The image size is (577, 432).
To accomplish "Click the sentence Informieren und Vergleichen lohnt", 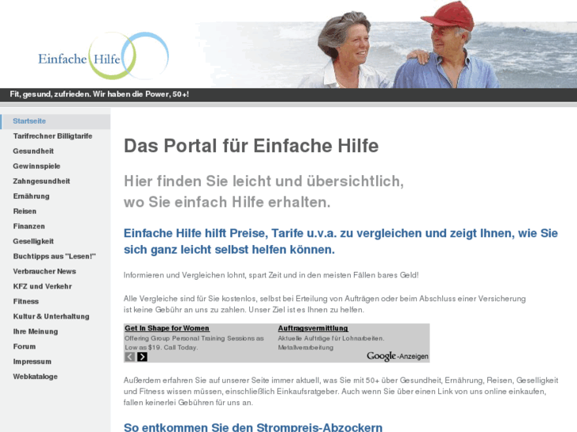I will point(271,275).
